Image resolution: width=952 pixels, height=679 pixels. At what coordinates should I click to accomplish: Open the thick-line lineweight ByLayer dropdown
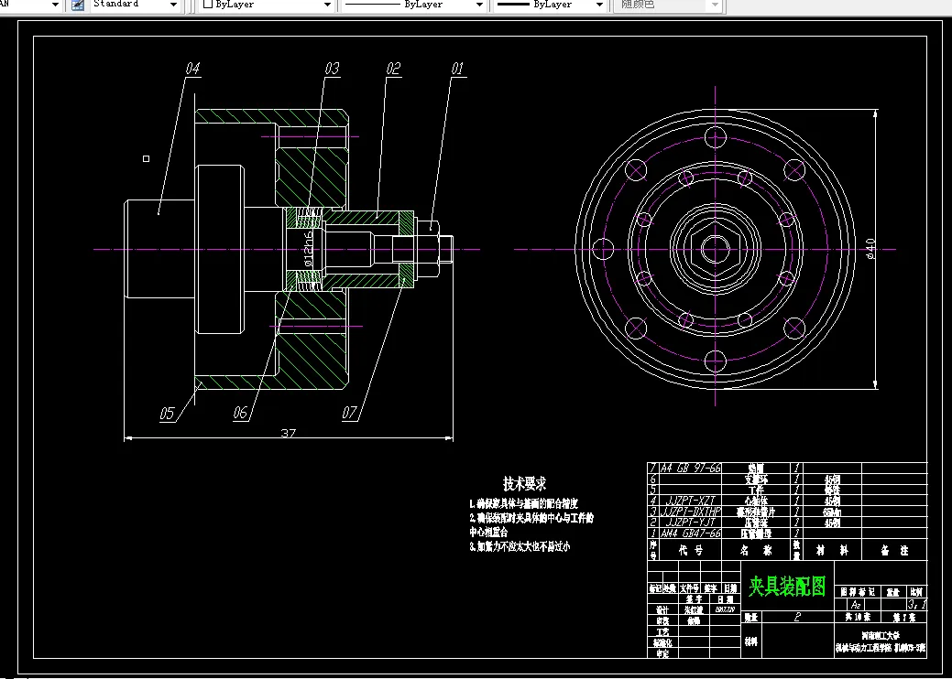599,5
